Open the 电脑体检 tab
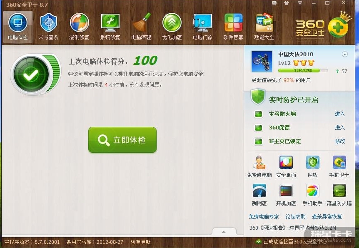Viewport: 359px width, 248px height. 17,27
